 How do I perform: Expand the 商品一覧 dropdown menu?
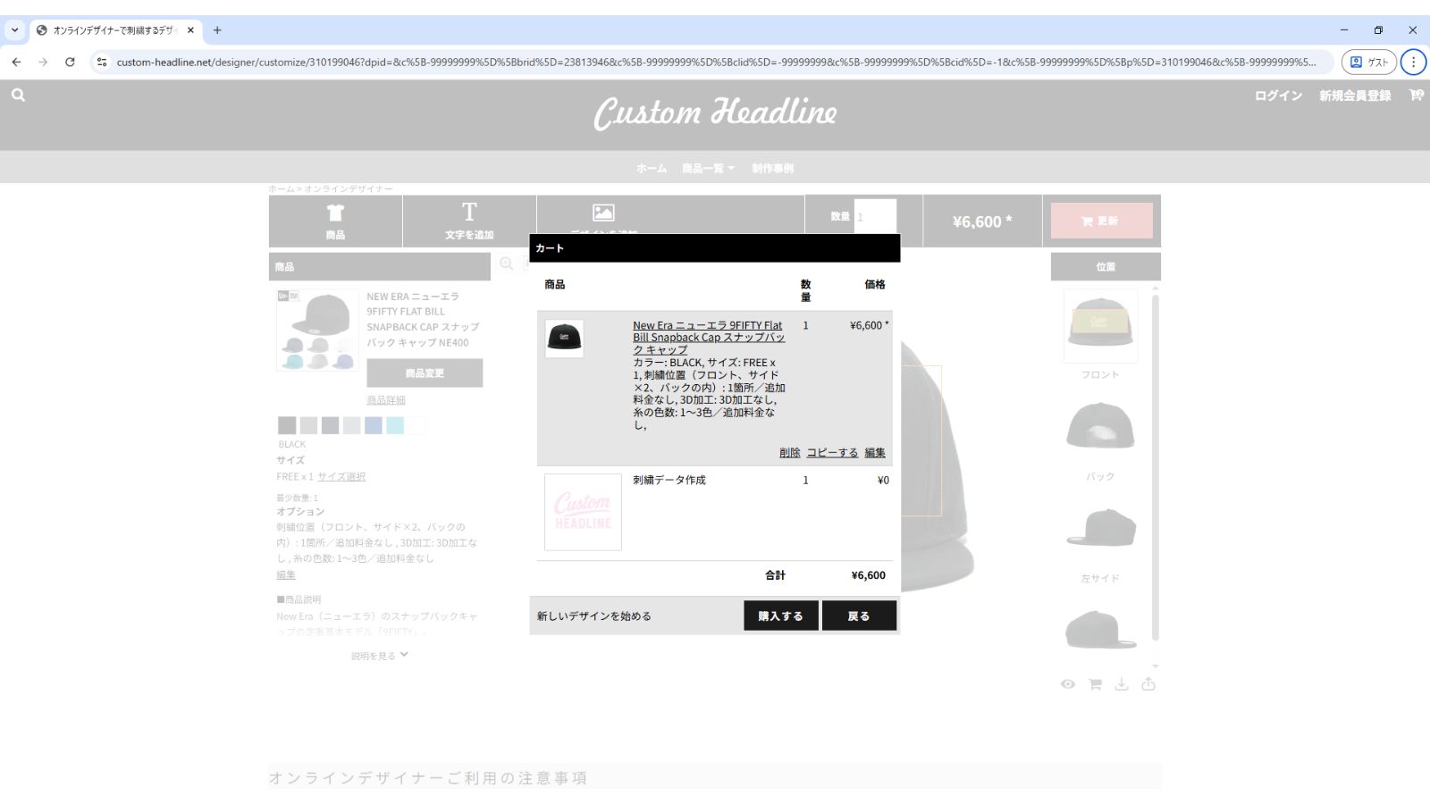click(708, 168)
